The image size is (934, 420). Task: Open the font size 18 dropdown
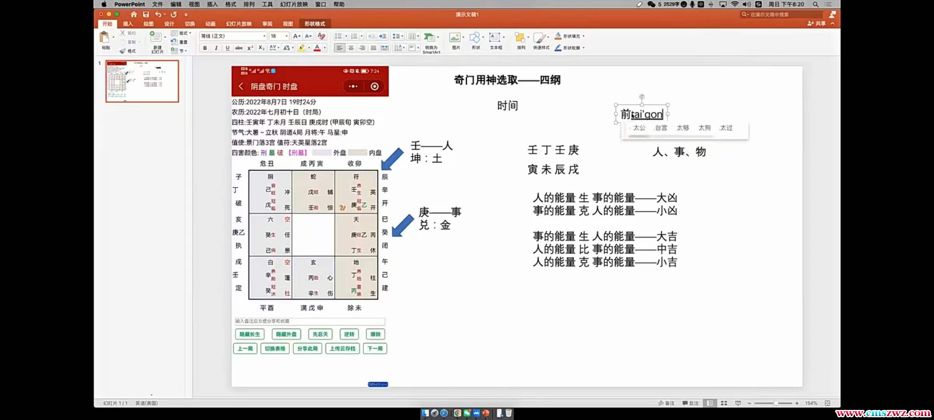click(287, 36)
